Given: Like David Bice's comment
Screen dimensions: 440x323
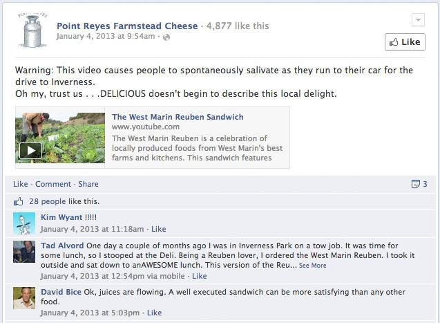Looking at the screenshot, I should 154,313.
